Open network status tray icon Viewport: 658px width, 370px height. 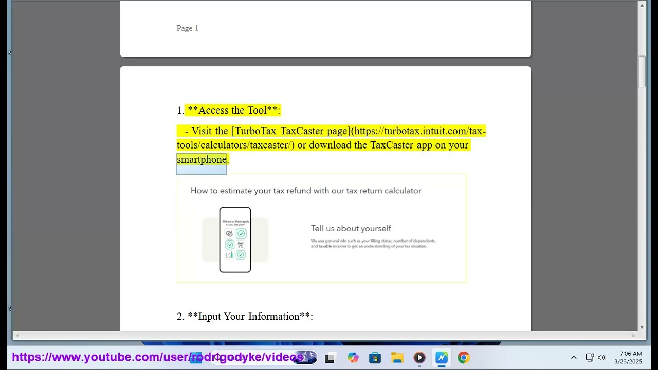point(590,358)
